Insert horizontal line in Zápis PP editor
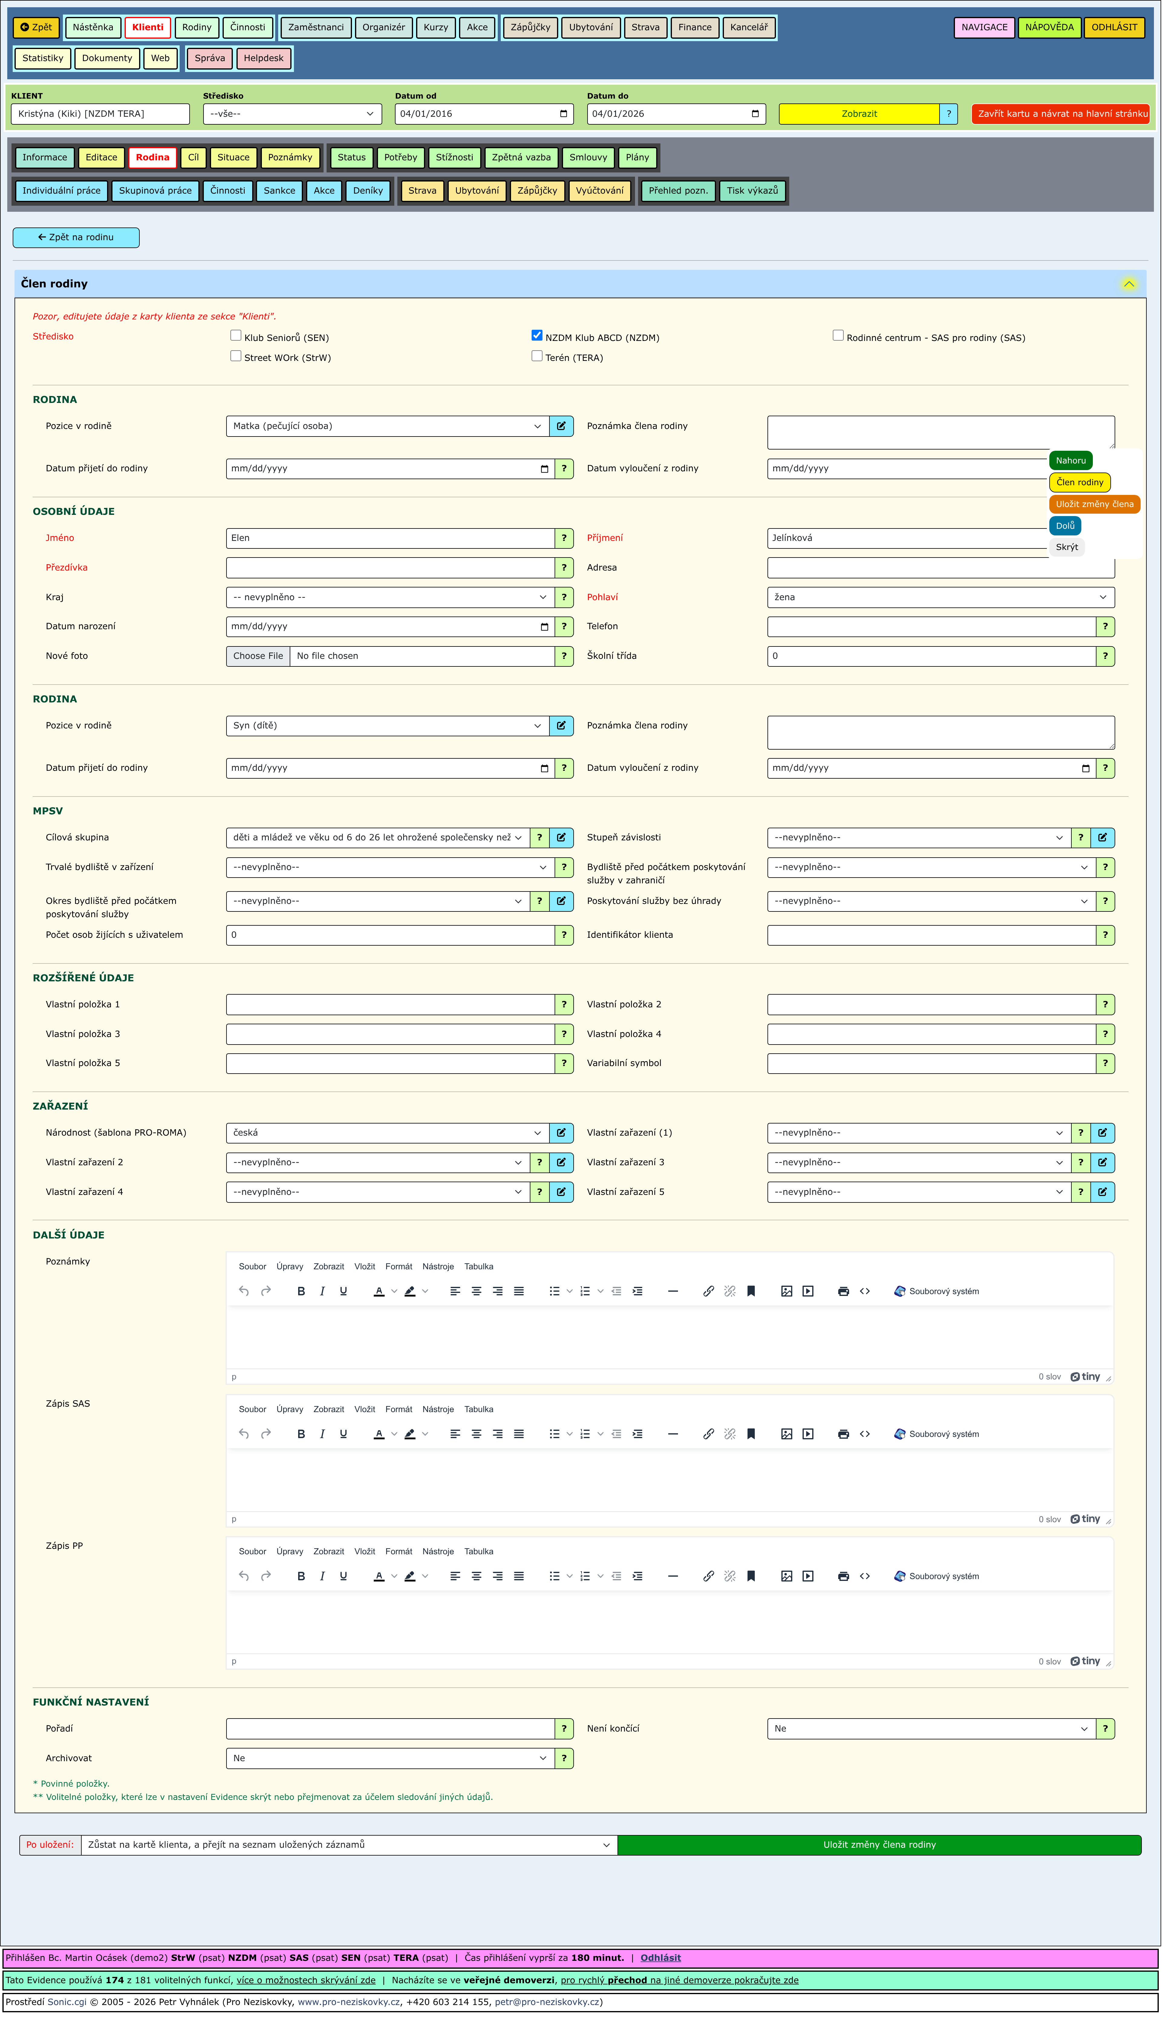1163x2028 pixels. tap(673, 1577)
